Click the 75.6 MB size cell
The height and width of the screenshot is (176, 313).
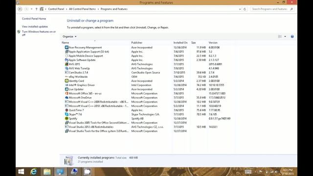tap(201, 110)
